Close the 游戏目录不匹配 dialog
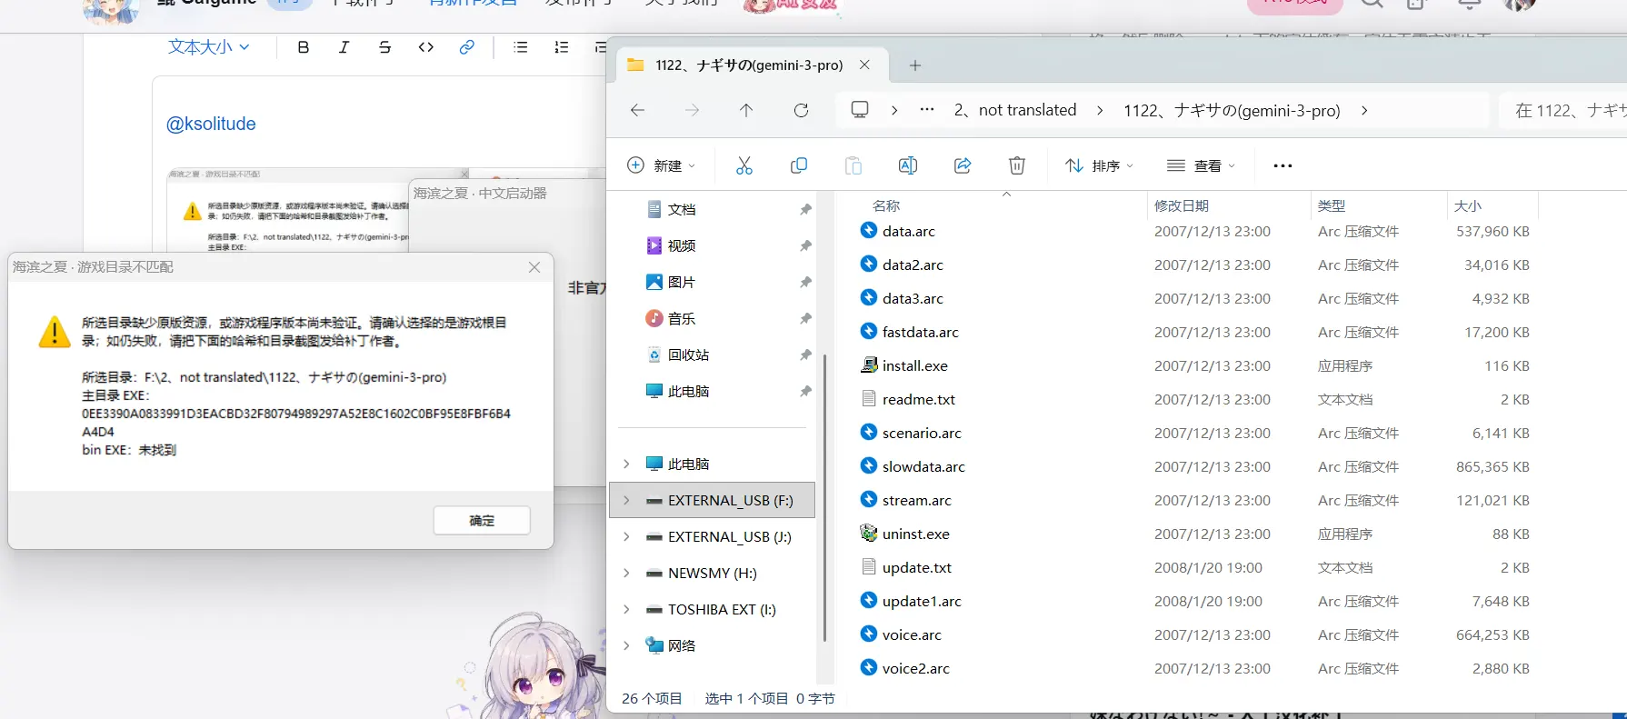 [534, 267]
